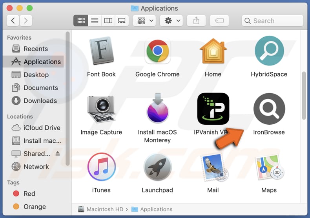Filter by the Red tag

click(x=33, y=194)
